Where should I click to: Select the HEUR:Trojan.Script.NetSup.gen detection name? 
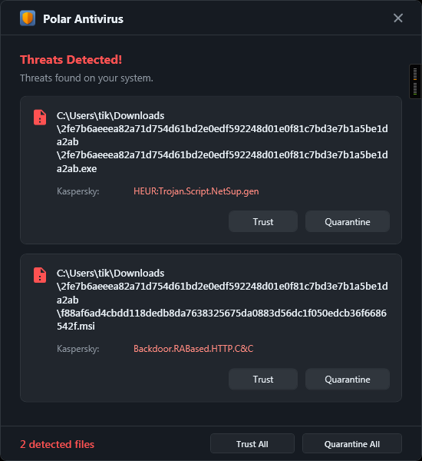196,191
